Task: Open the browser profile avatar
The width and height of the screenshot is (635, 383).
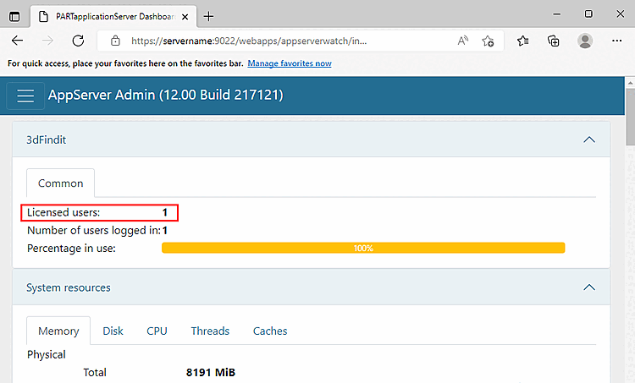Action: (x=585, y=41)
